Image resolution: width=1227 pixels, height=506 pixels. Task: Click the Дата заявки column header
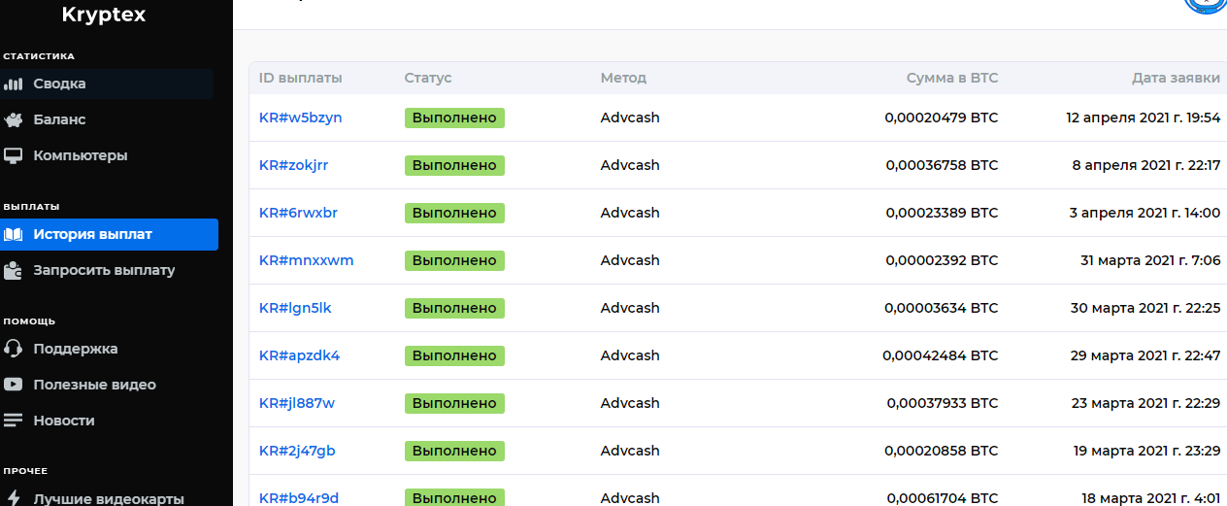1176,78
